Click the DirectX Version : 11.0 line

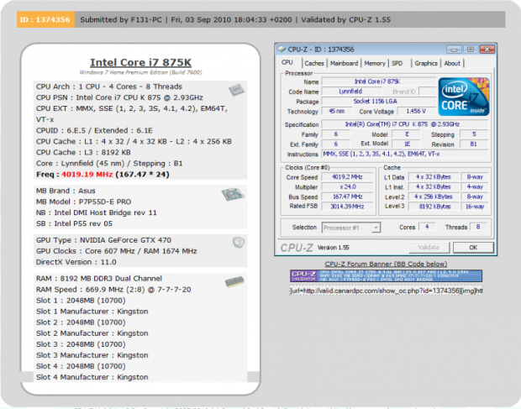click(x=76, y=262)
